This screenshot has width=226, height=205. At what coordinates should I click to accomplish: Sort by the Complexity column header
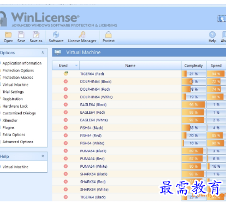click(193, 66)
